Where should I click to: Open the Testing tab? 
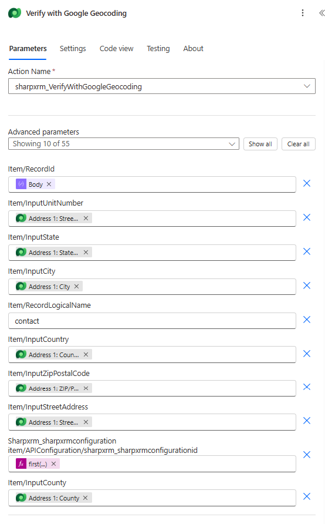click(158, 49)
